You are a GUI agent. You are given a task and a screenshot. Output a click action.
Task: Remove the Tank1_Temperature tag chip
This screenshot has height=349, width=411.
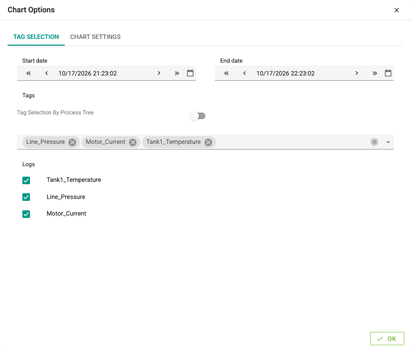[x=208, y=142]
